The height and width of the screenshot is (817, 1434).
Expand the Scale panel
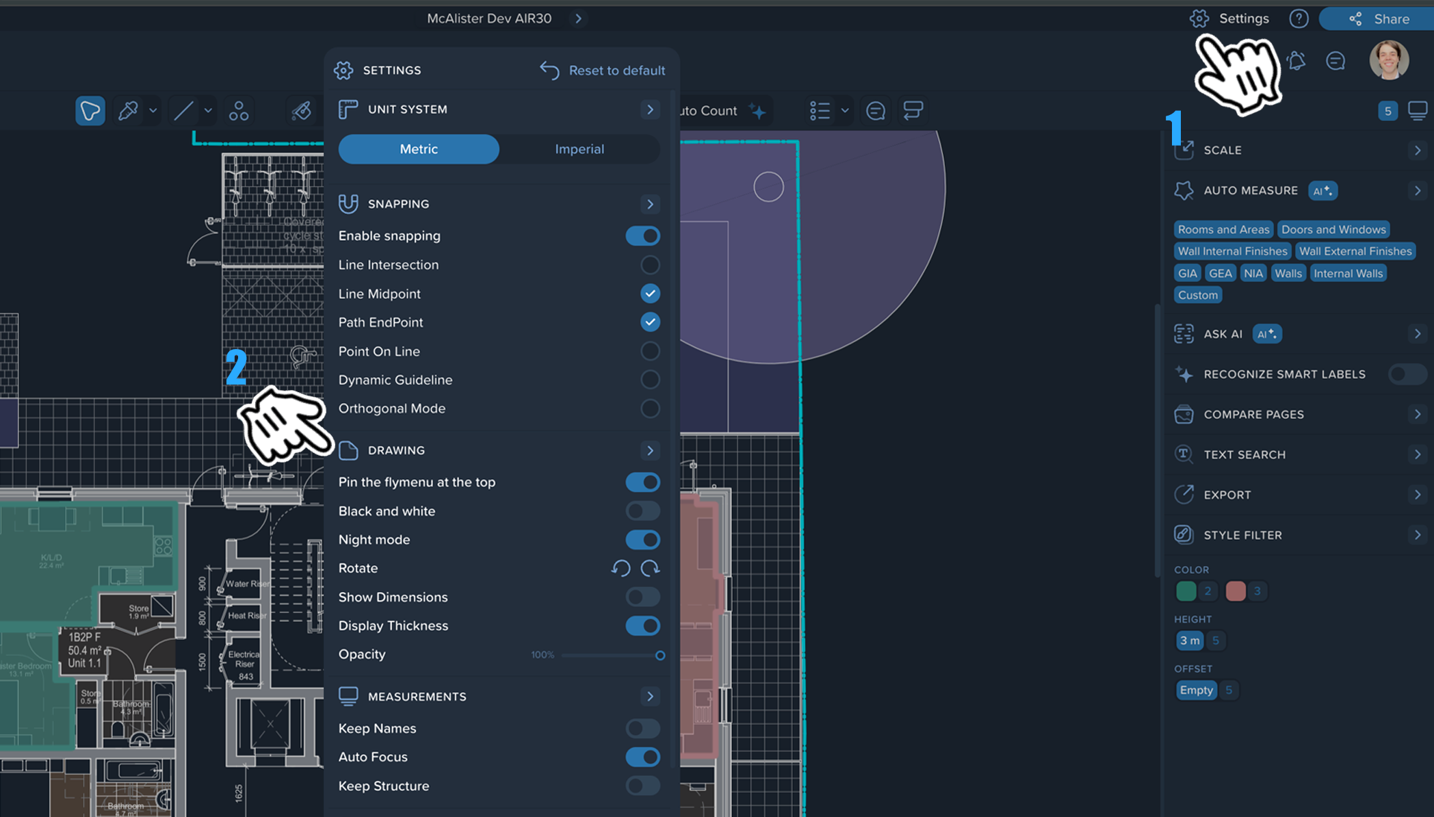point(1417,150)
